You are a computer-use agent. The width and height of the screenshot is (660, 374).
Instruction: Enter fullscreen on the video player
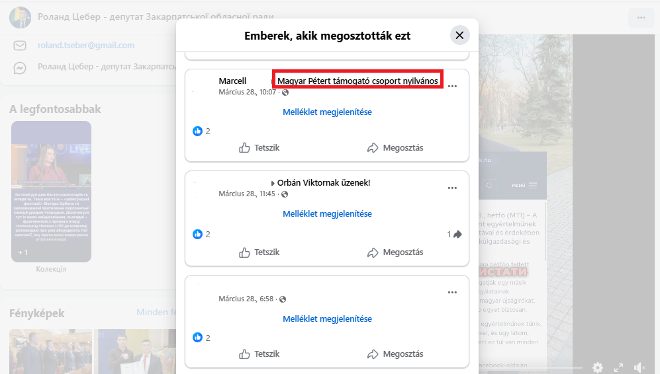618,367
